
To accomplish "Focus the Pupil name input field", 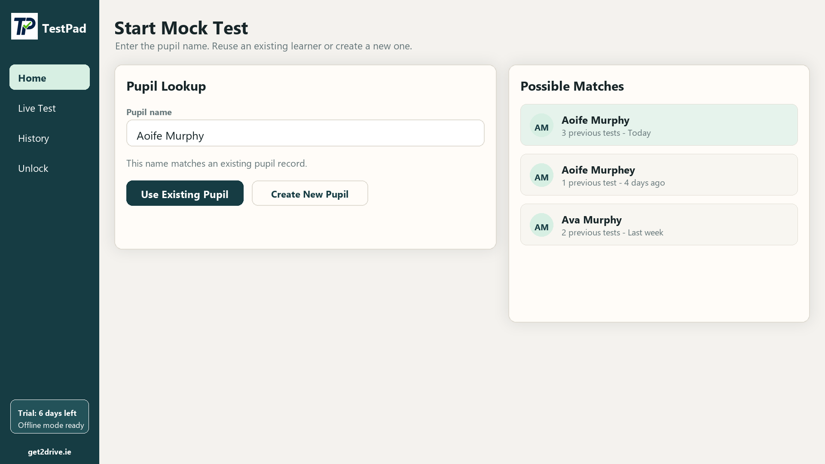I will [x=306, y=133].
